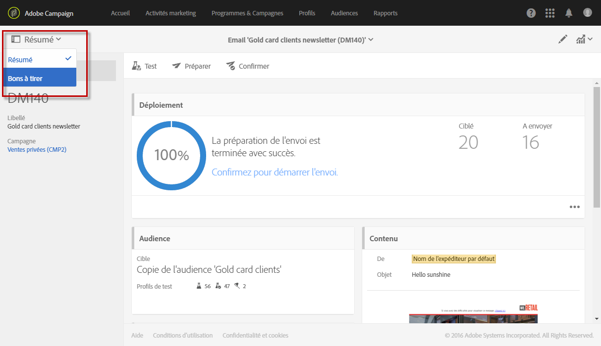Select Résumé in the view menu
Viewport: 601px width, 346px height.
[x=40, y=59]
